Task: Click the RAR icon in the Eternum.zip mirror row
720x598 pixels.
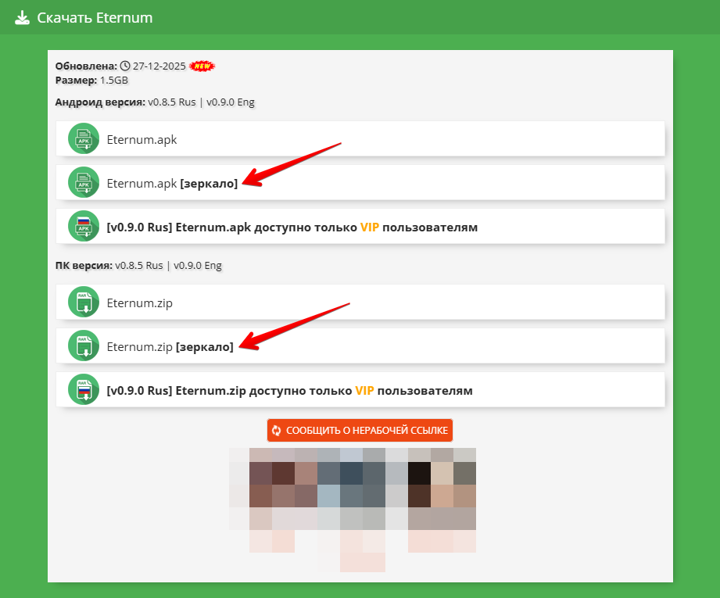Action: coord(84,346)
